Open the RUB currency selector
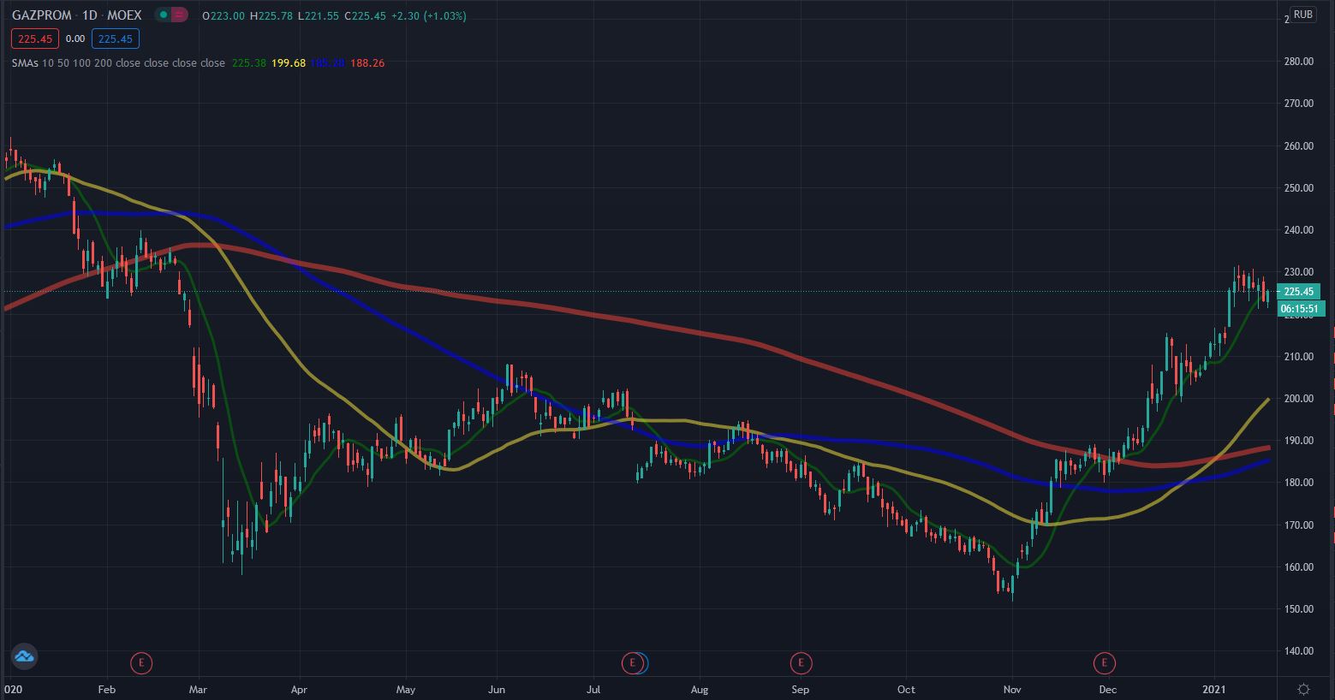 click(x=1302, y=15)
